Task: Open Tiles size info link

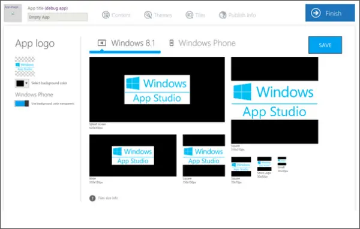Action: coord(108,198)
